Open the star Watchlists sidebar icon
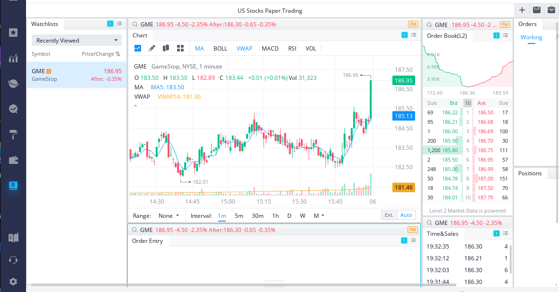Screen dimensions: 559x292 [x=13, y=33]
